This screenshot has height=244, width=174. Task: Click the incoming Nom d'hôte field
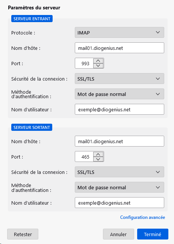point(120,48)
